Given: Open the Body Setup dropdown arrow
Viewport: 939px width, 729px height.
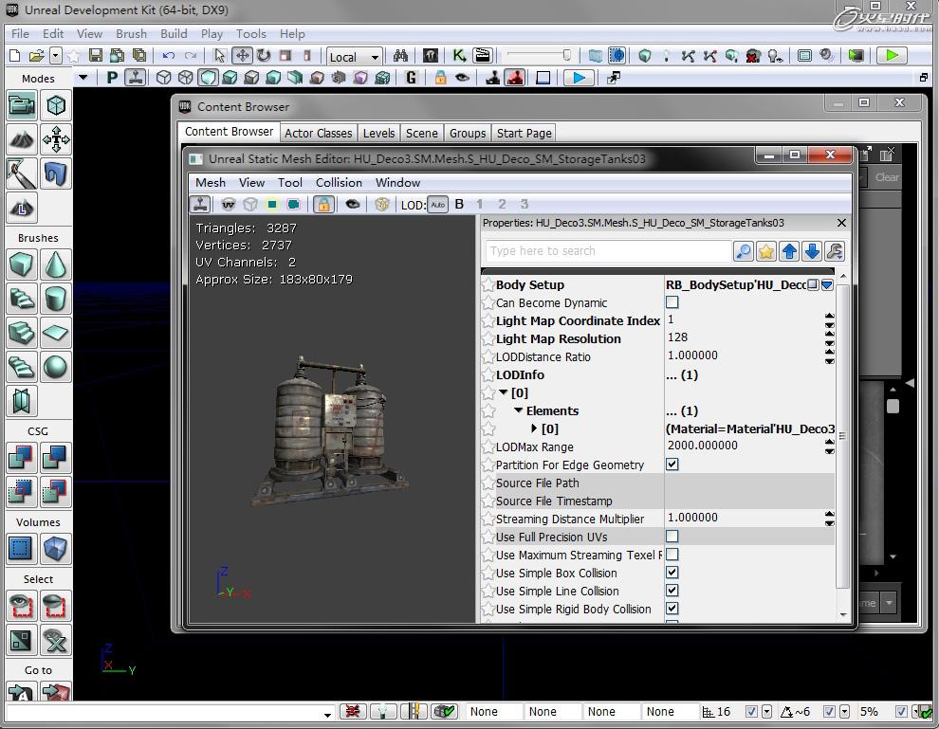Looking at the screenshot, I should (x=828, y=285).
